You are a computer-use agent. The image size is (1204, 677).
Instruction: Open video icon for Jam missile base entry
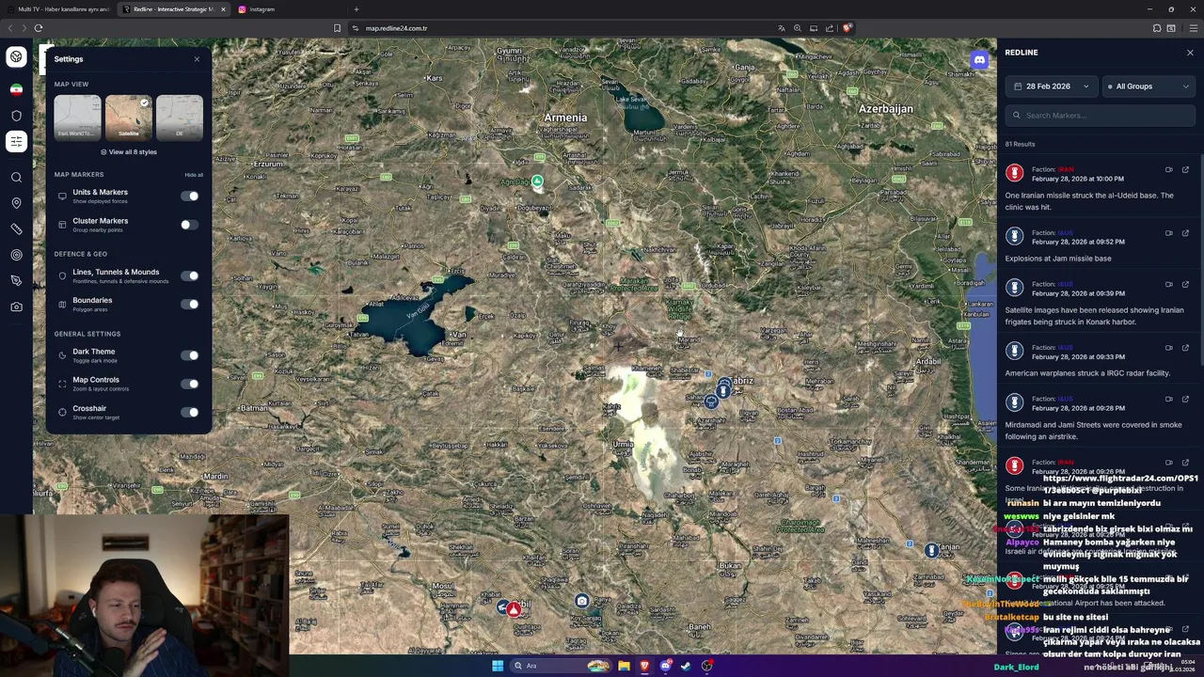click(1169, 233)
